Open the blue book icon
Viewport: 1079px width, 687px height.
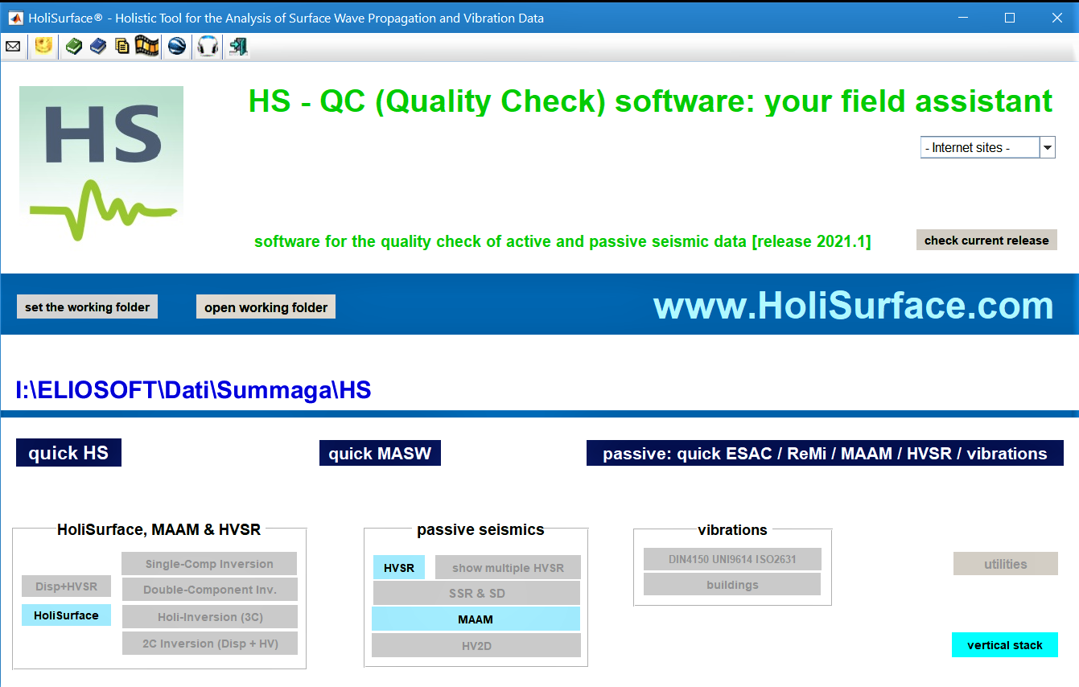pos(98,47)
